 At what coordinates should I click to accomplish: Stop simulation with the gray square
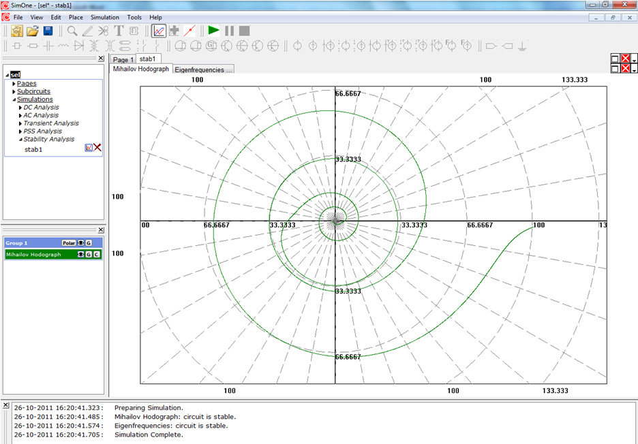point(244,31)
